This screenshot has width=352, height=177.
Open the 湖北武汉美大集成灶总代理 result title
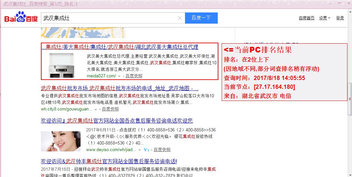(x=120, y=47)
